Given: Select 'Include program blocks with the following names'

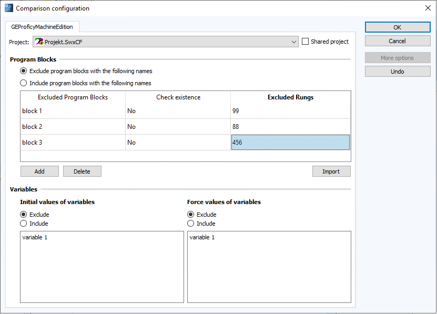Looking at the screenshot, I should [23, 83].
